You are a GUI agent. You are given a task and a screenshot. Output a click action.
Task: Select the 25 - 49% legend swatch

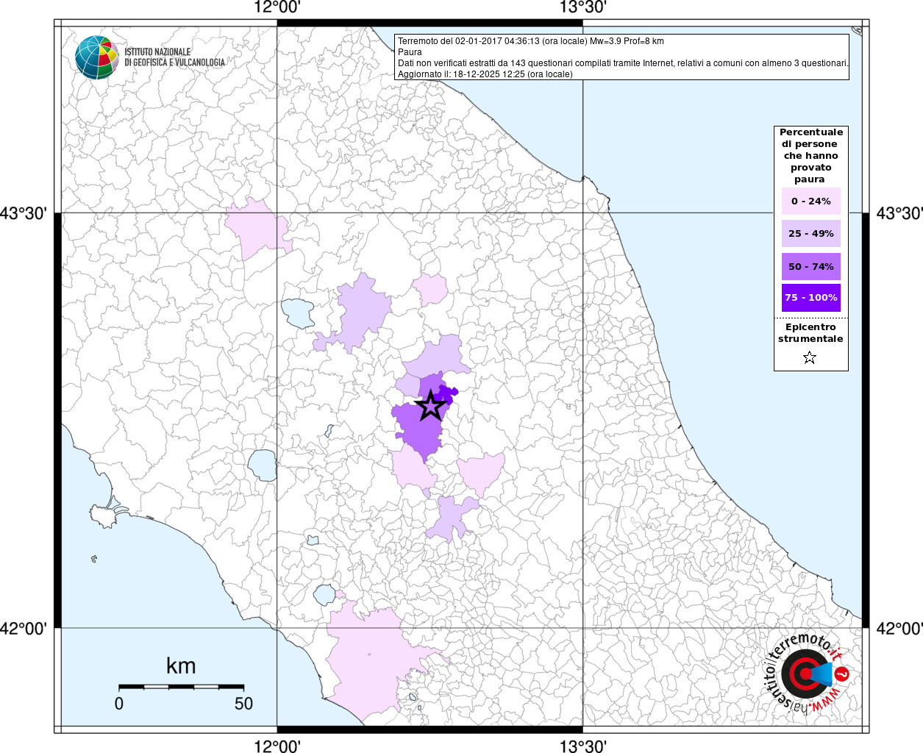pyautogui.click(x=810, y=234)
